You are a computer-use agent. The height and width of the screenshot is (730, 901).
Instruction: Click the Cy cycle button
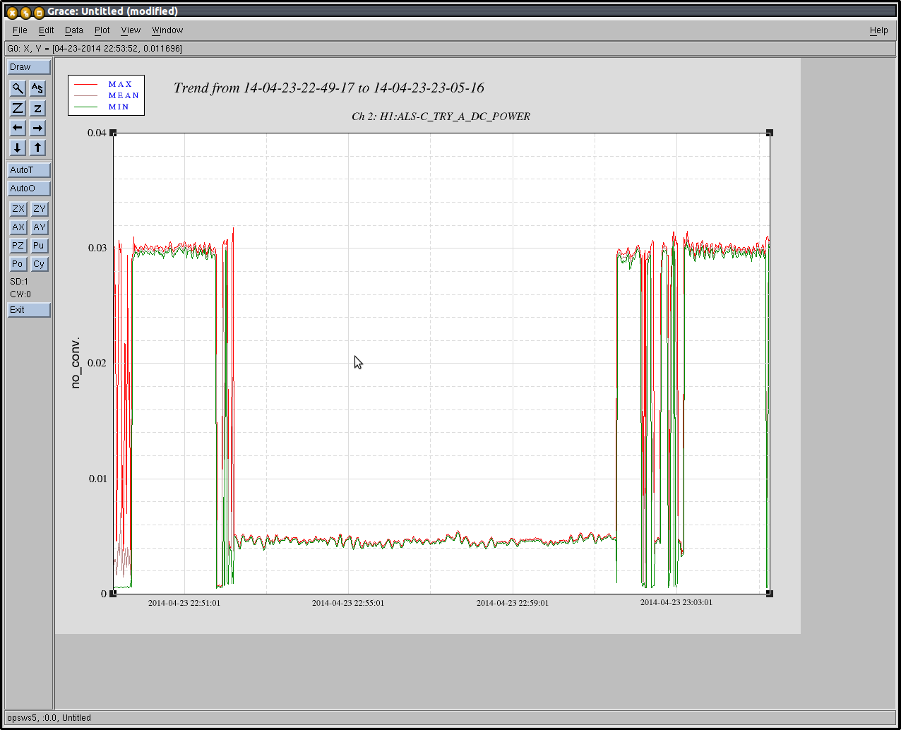(39, 264)
